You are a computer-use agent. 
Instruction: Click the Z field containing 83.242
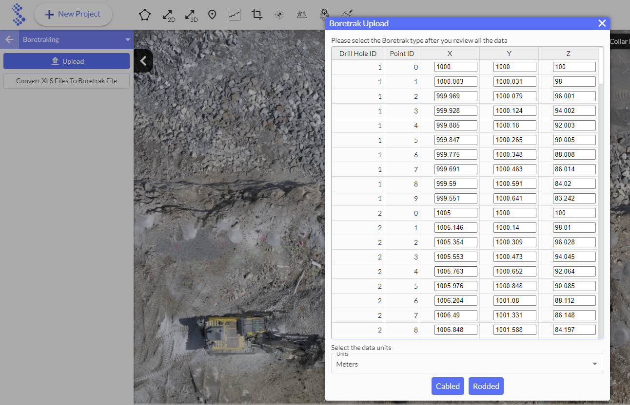click(x=574, y=198)
